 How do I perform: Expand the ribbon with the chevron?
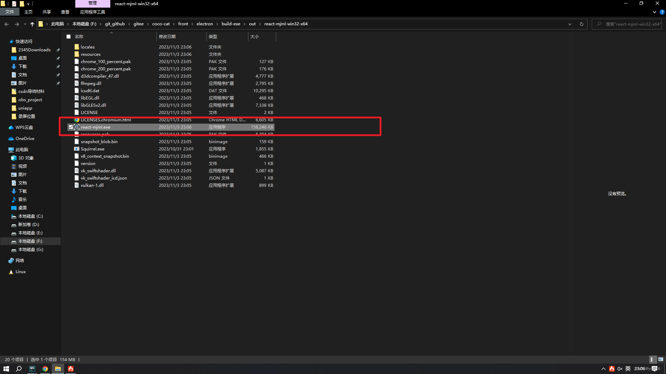[x=655, y=12]
